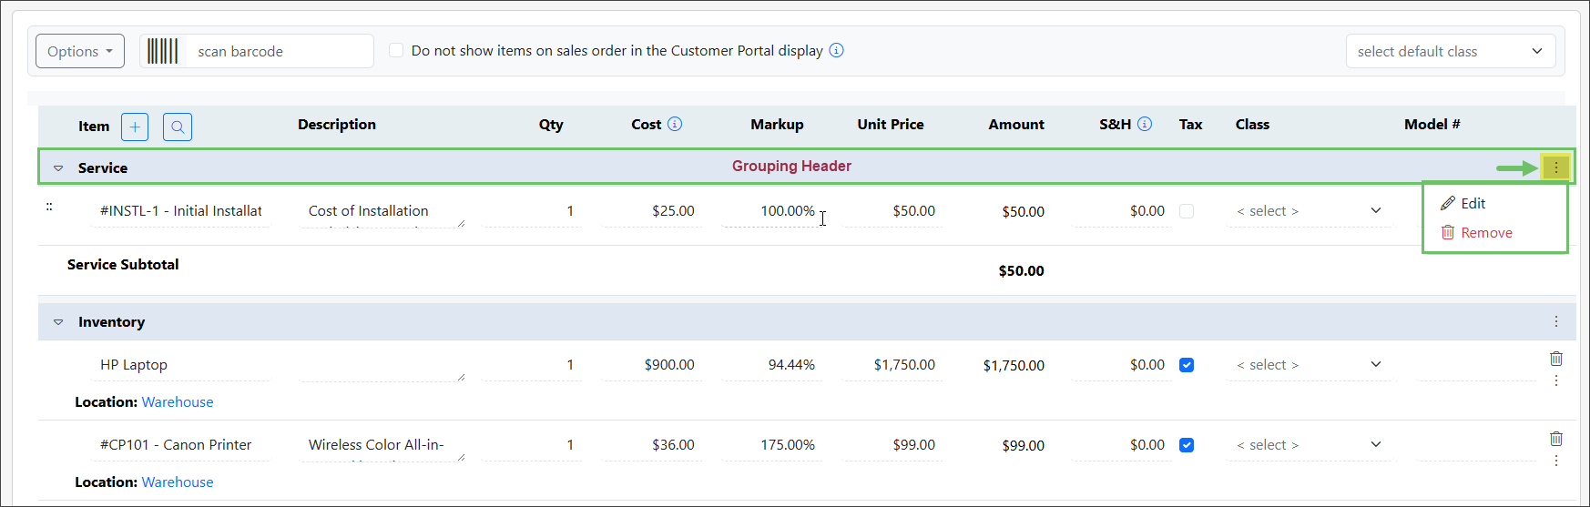Open Class select for Canon Printer row

tap(1310, 445)
